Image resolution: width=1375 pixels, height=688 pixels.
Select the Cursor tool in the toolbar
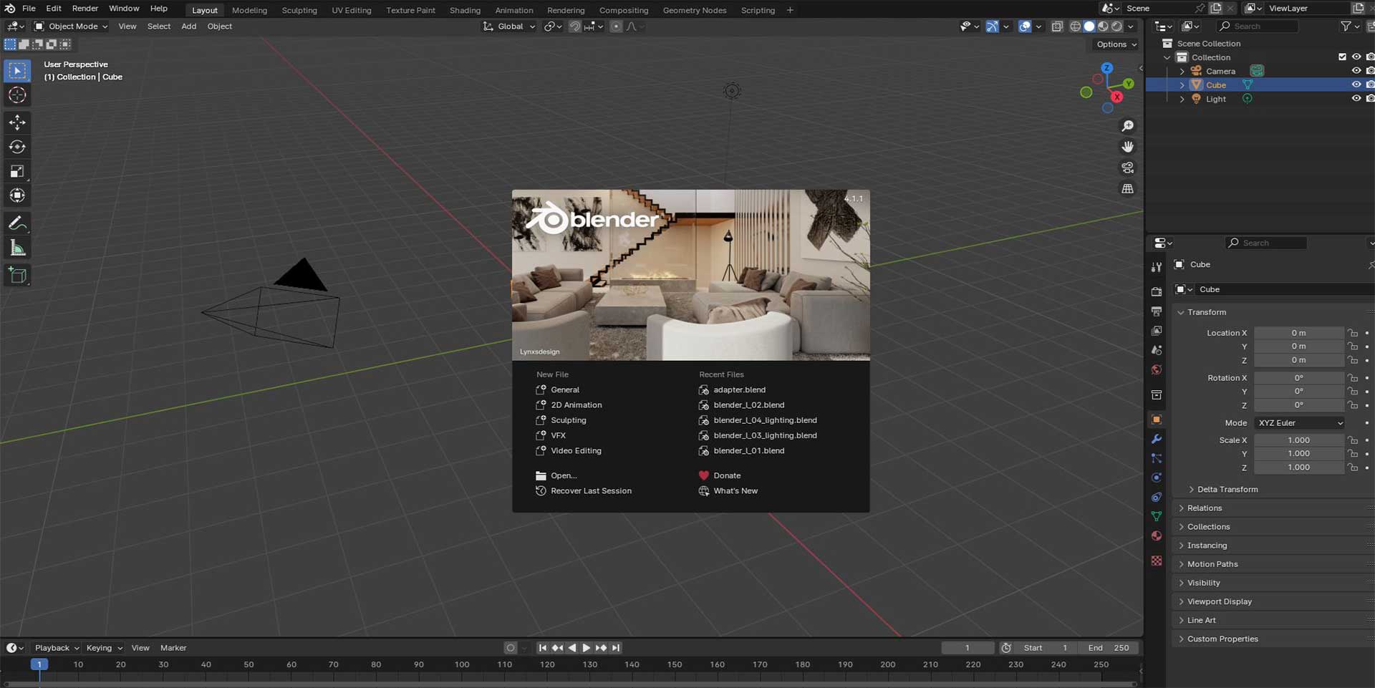17,95
